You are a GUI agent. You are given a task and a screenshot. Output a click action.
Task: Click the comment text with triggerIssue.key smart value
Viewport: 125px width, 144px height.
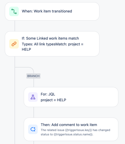coord(76,132)
